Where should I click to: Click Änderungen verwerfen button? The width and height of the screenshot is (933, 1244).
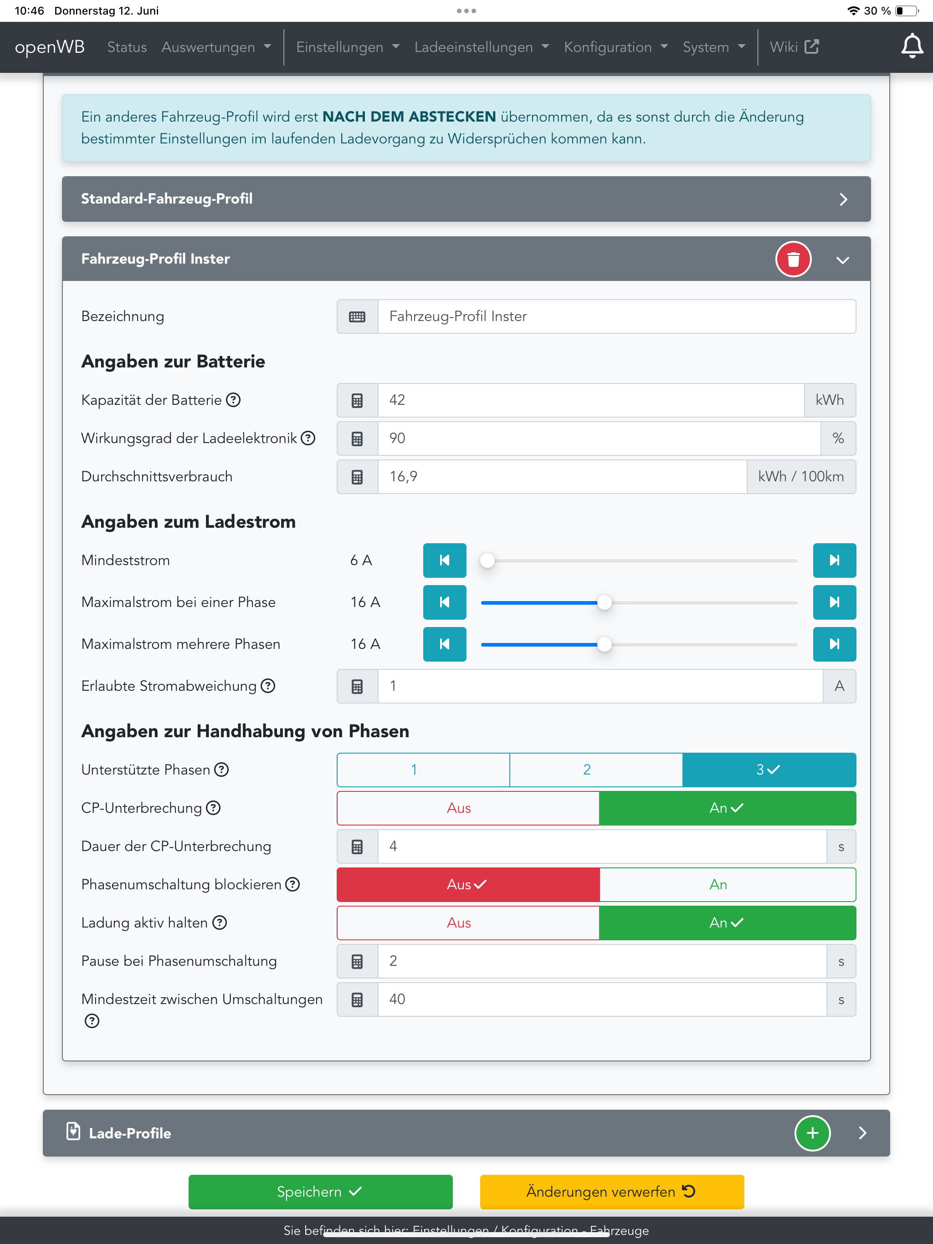(612, 1192)
